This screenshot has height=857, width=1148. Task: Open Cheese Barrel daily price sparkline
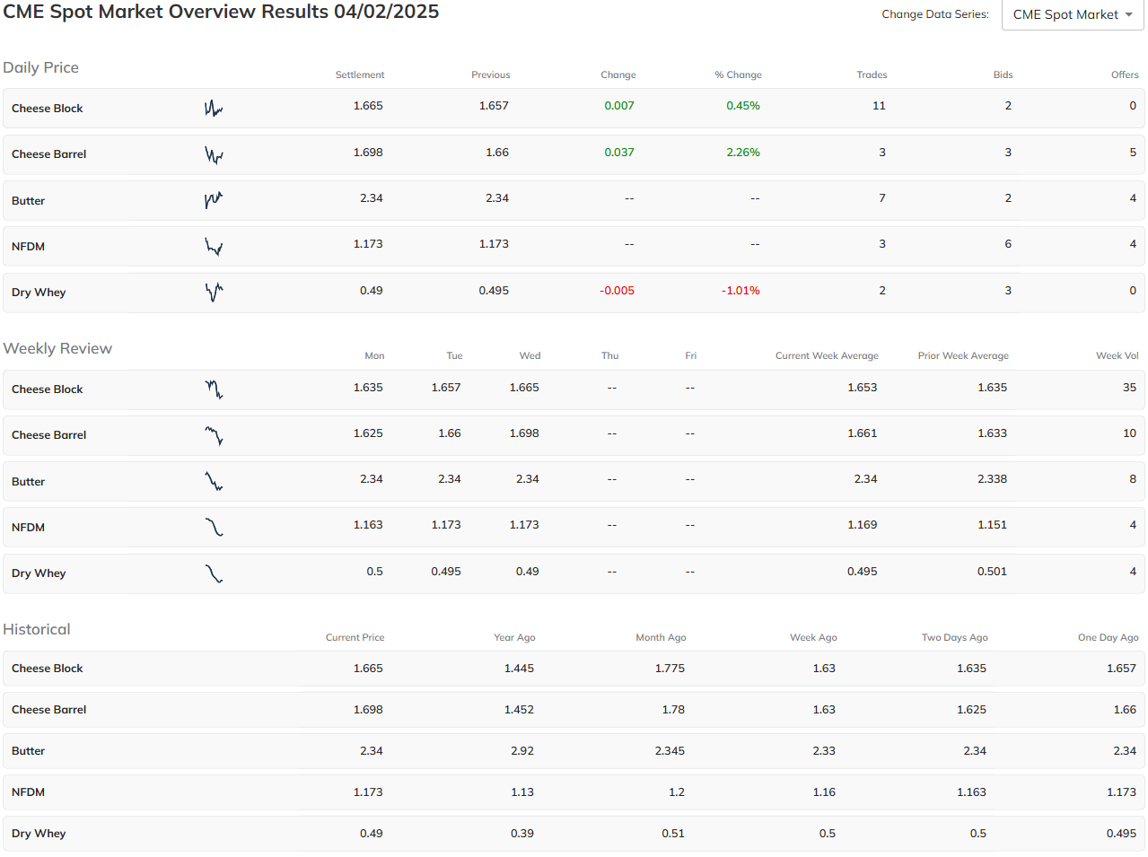tap(214, 154)
